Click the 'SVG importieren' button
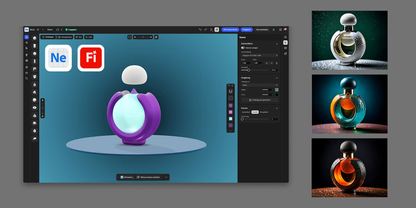The image size is (416, 208). point(230,30)
